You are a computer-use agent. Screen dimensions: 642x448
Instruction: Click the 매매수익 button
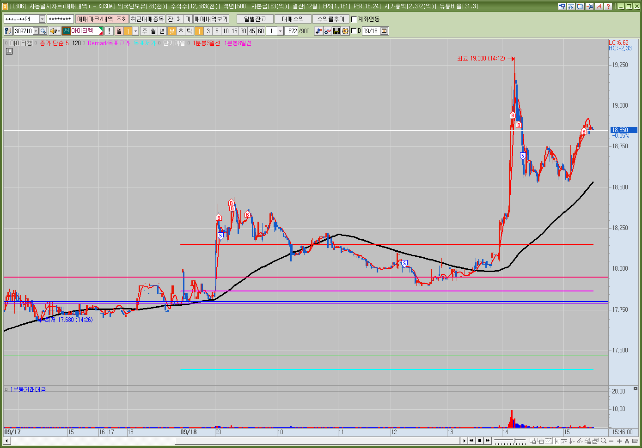293,19
